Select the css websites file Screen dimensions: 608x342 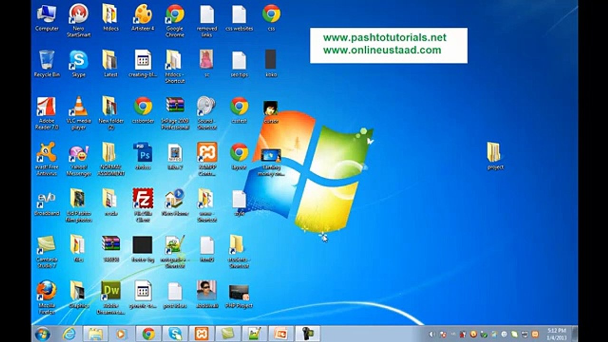[x=239, y=18]
